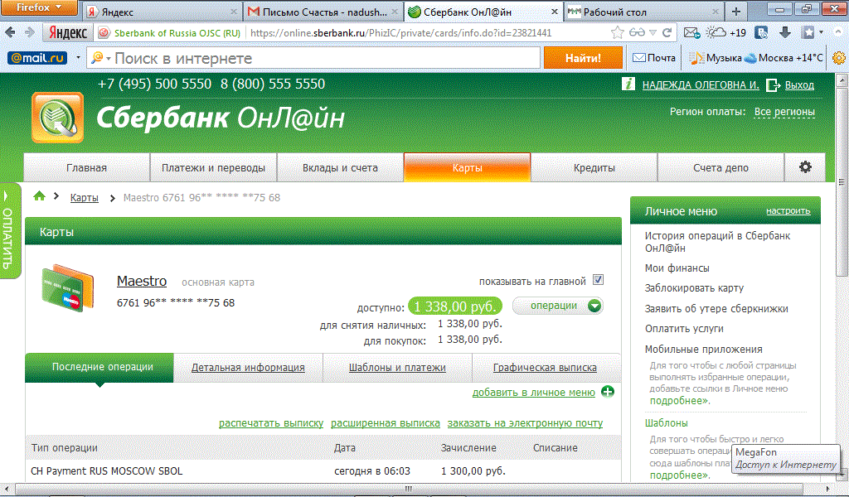Click the Sberbank Online logo icon
This screenshot has height=497, width=849.
(57, 118)
